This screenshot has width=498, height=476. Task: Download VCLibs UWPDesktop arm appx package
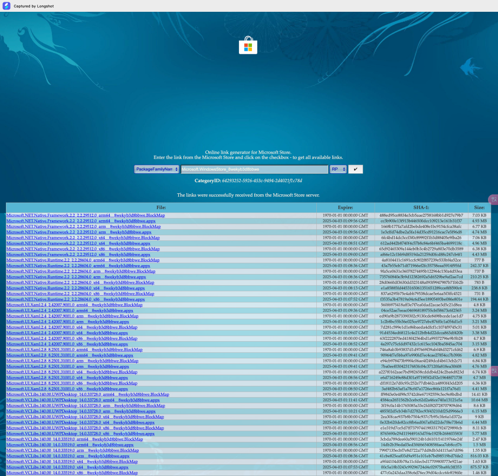coord(81,411)
